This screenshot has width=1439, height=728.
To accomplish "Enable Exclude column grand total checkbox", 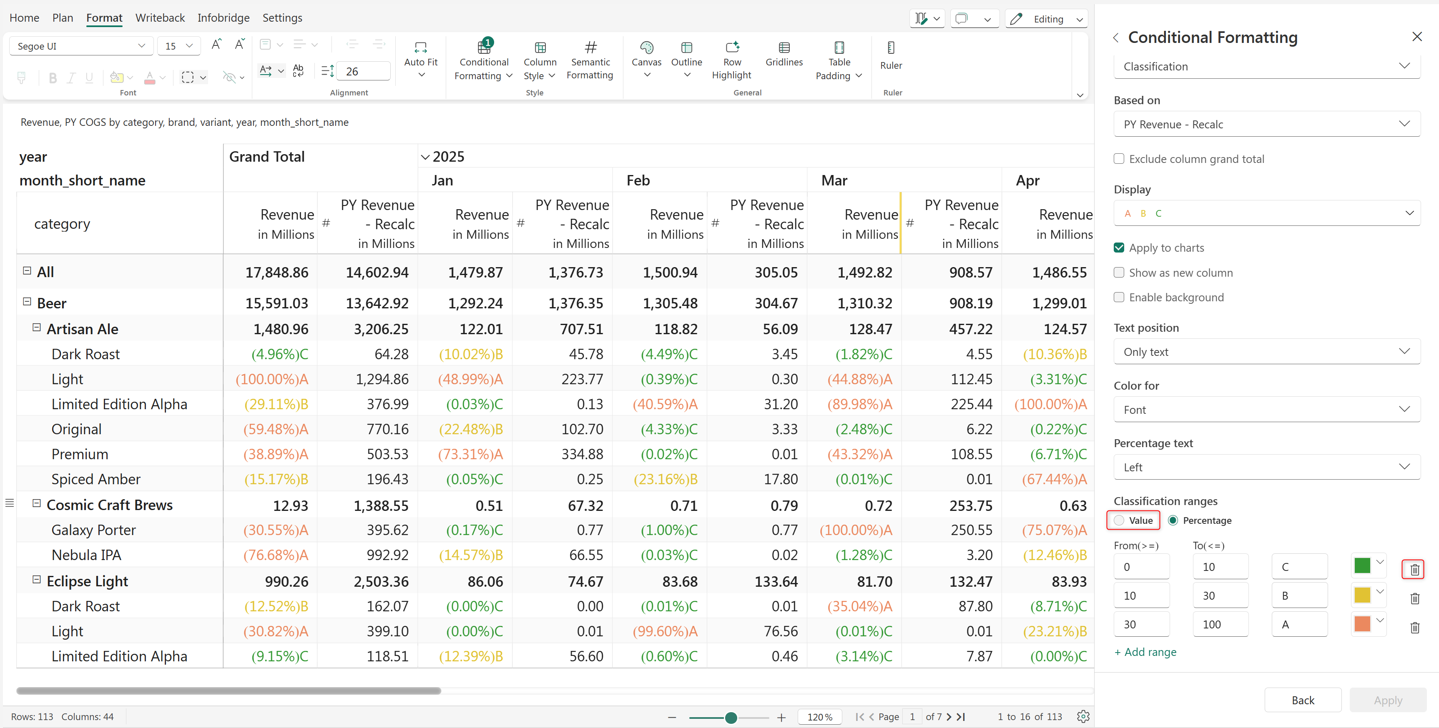I will (1119, 159).
